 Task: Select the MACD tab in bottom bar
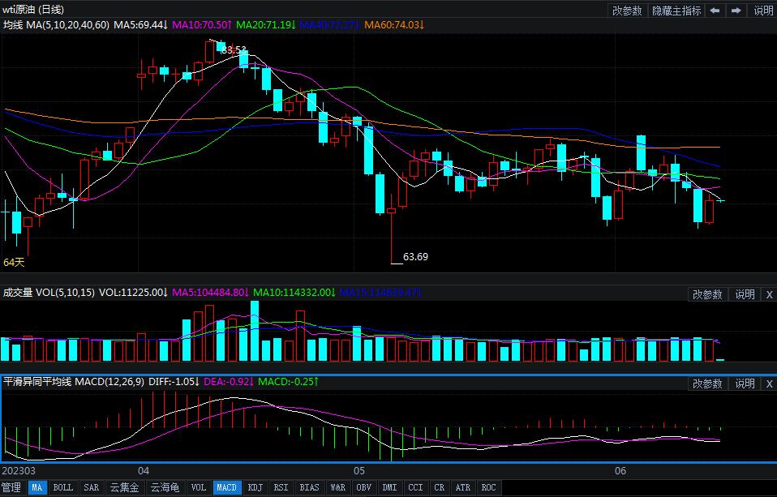(x=227, y=487)
